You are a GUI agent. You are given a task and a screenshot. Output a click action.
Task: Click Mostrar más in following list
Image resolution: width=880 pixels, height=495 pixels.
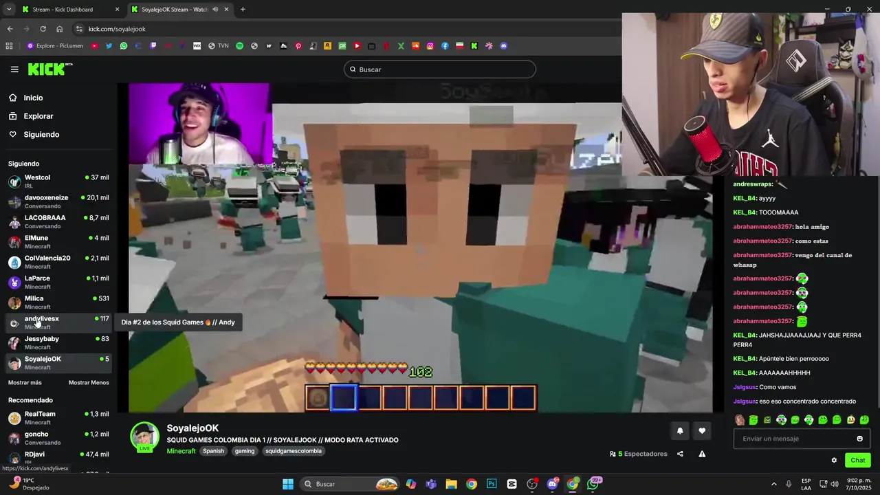[x=25, y=383]
